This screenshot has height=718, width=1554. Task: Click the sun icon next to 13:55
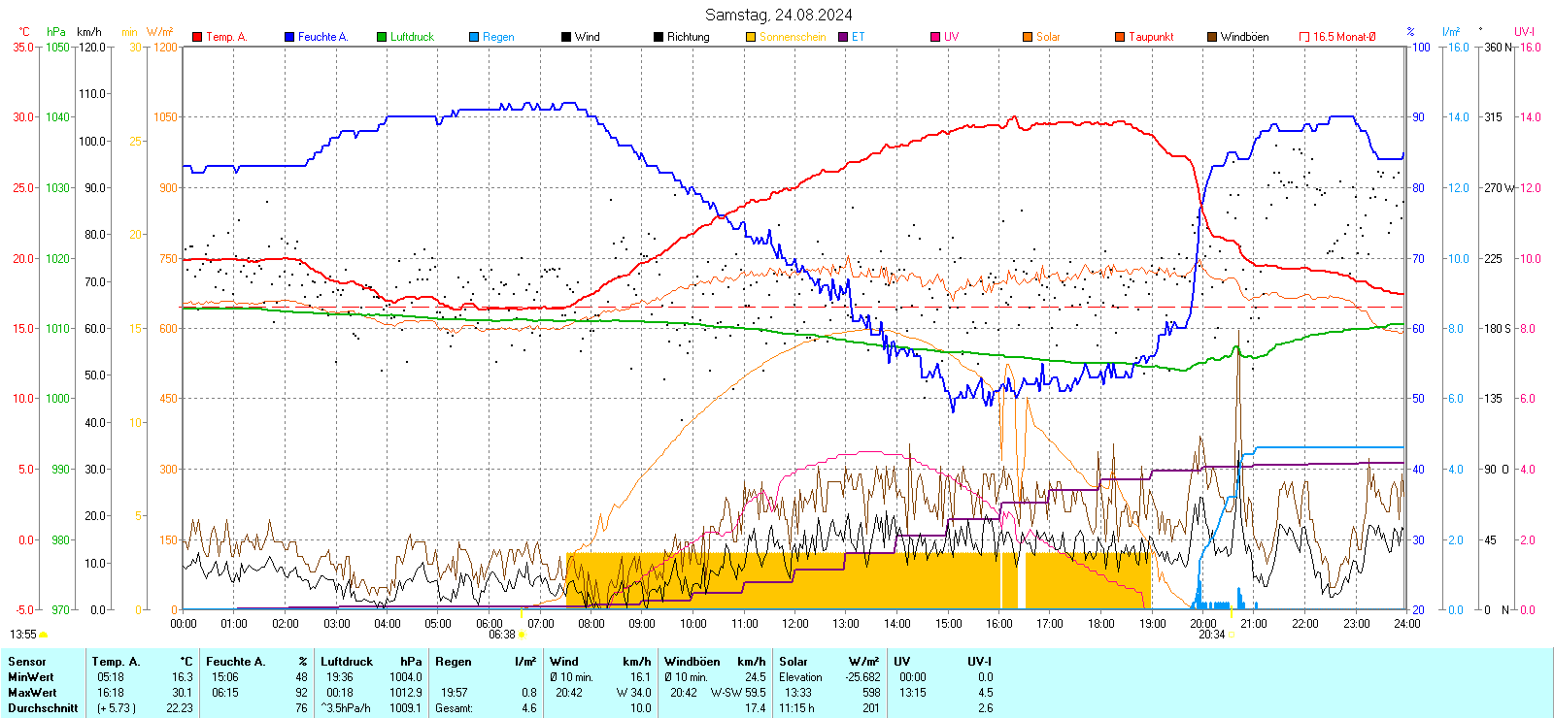[x=44, y=635]
